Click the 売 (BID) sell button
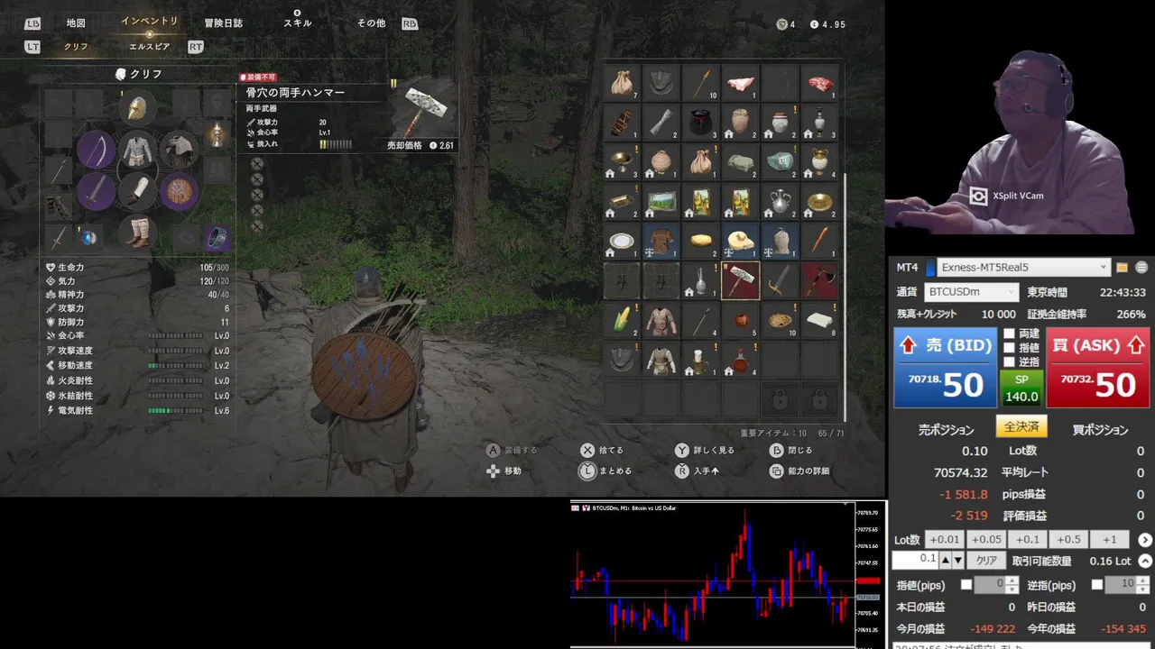 [945, 367]
